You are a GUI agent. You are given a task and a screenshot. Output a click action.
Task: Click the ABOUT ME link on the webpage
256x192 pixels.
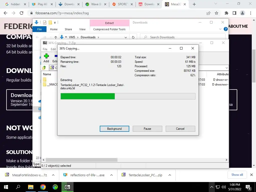tap(238, 26)
